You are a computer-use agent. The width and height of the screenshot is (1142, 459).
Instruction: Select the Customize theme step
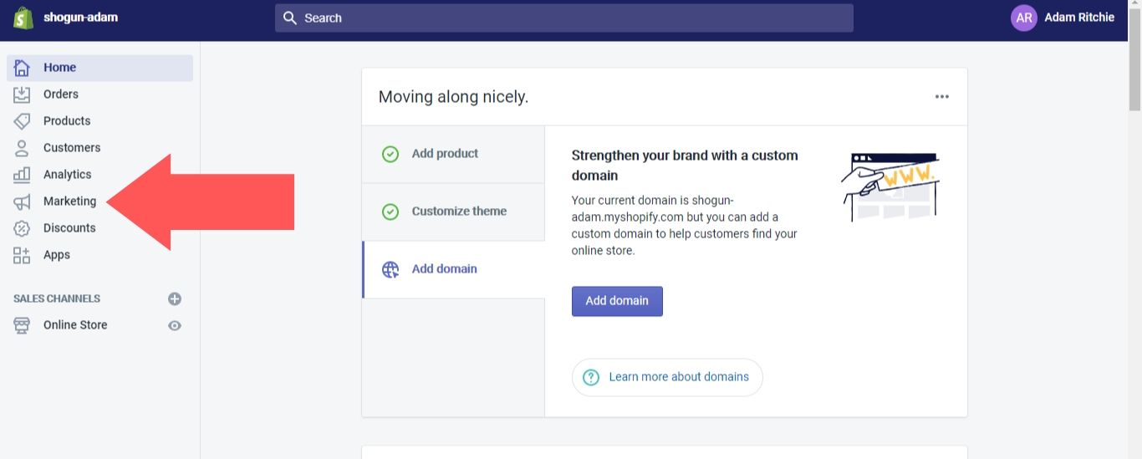coord(459,212)
